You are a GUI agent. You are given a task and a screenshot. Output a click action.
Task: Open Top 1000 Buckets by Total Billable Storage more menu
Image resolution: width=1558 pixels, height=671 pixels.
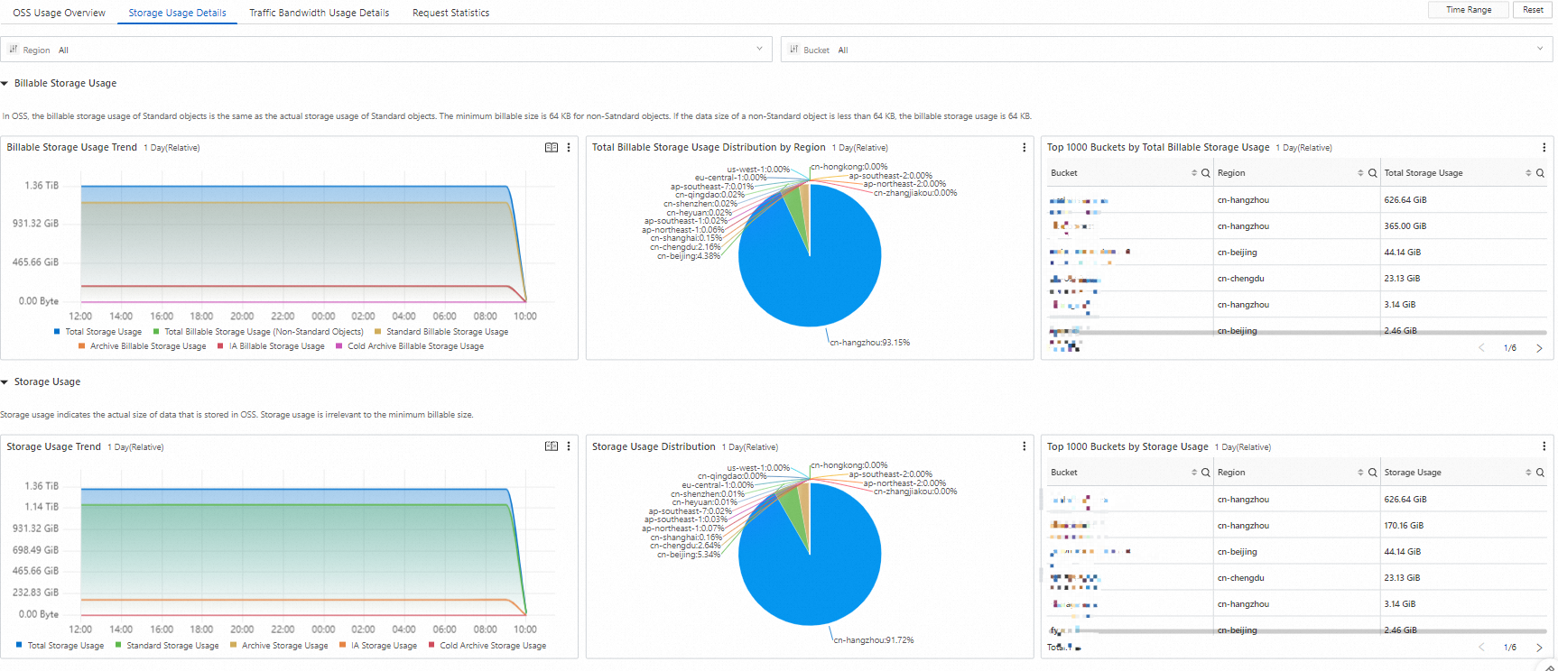click(1544, 147)
